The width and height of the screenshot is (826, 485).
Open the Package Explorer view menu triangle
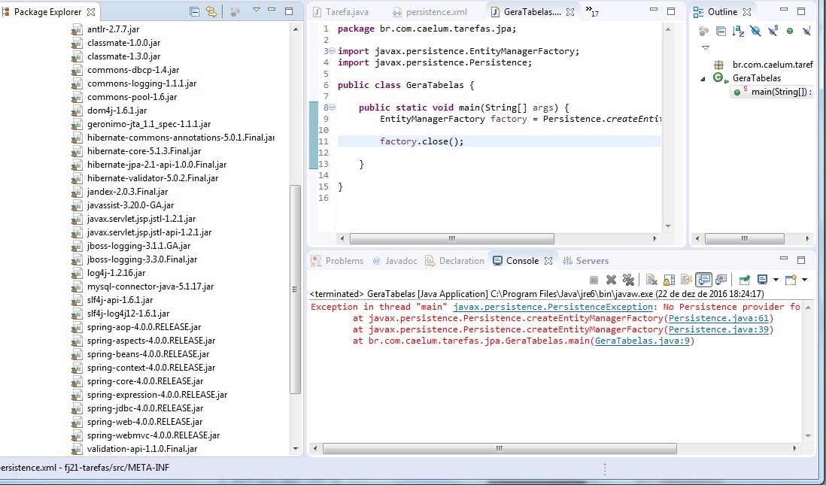tap(257, 10)
